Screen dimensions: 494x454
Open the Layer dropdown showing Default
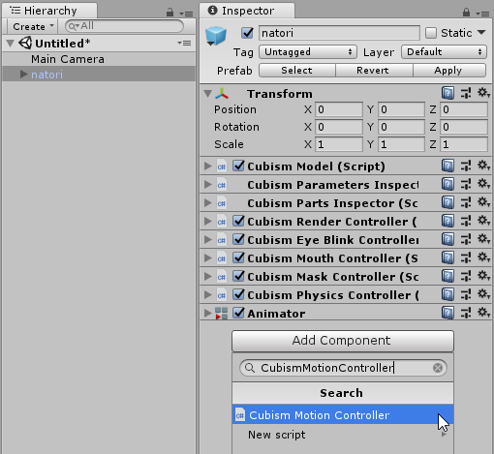point(444,52)
